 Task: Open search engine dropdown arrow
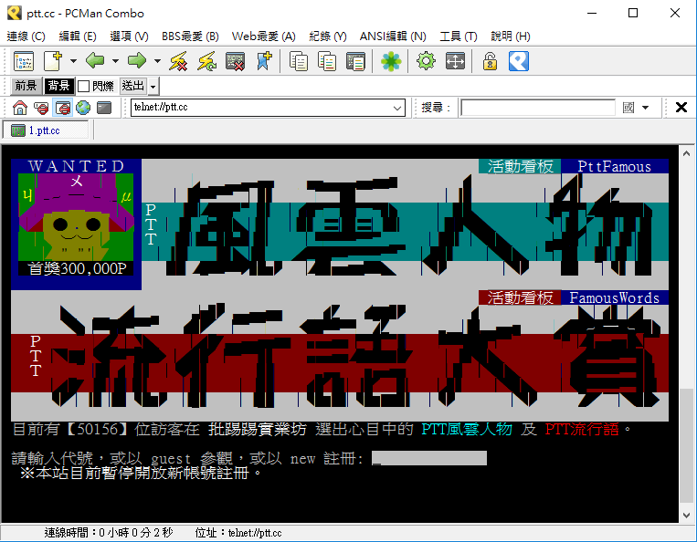(646, 108)
